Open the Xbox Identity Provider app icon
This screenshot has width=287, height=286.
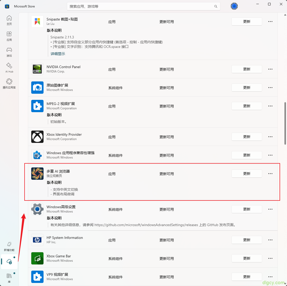tap(37, 137)
